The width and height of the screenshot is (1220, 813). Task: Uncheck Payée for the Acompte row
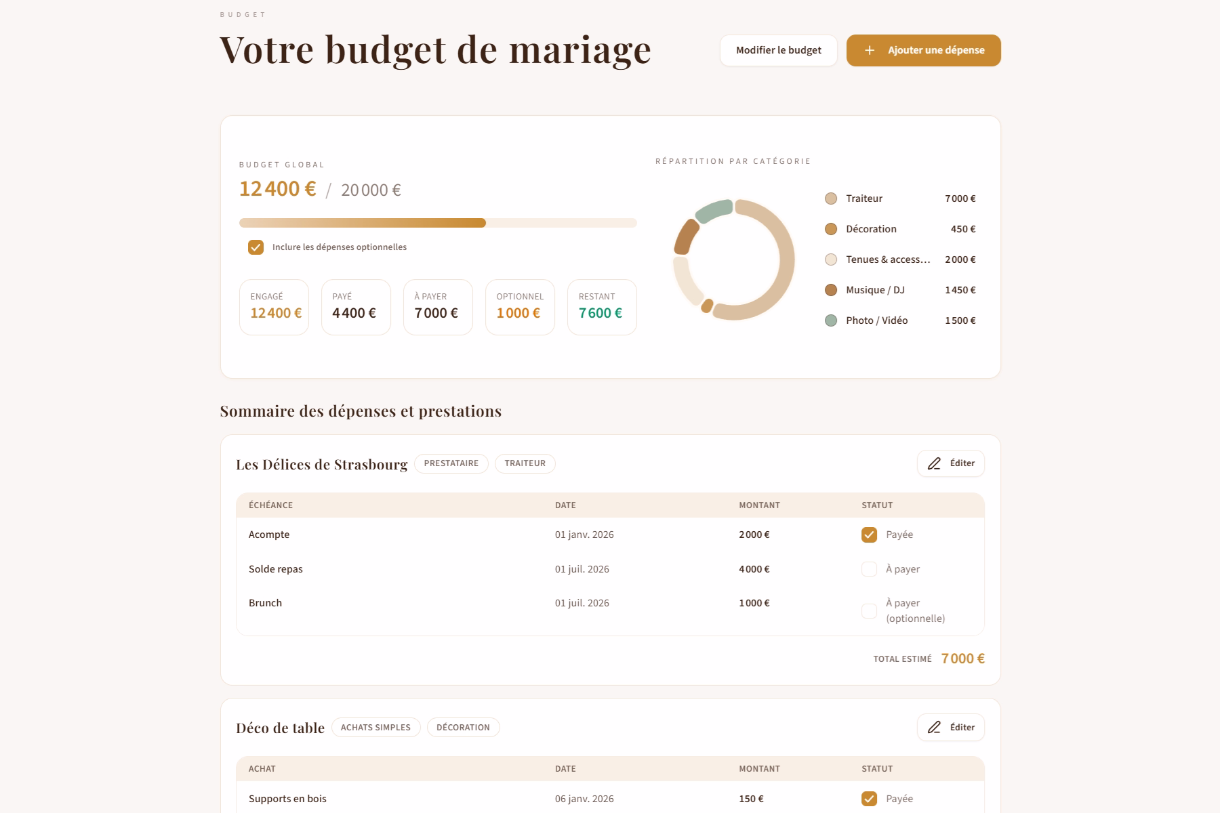click(x=868, y=535)
